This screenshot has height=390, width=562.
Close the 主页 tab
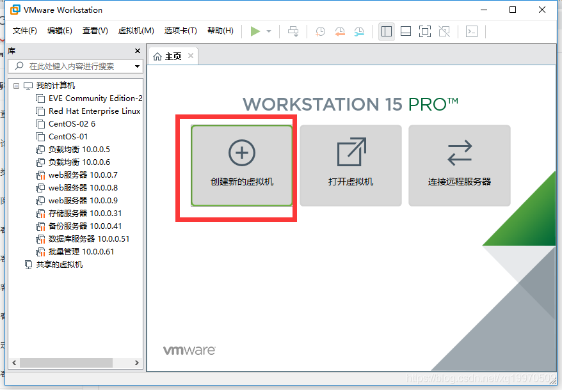point(191,56)
